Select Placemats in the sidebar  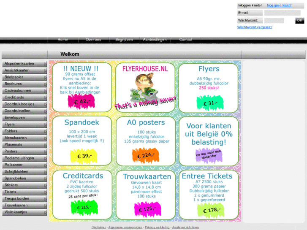(24, 145)
